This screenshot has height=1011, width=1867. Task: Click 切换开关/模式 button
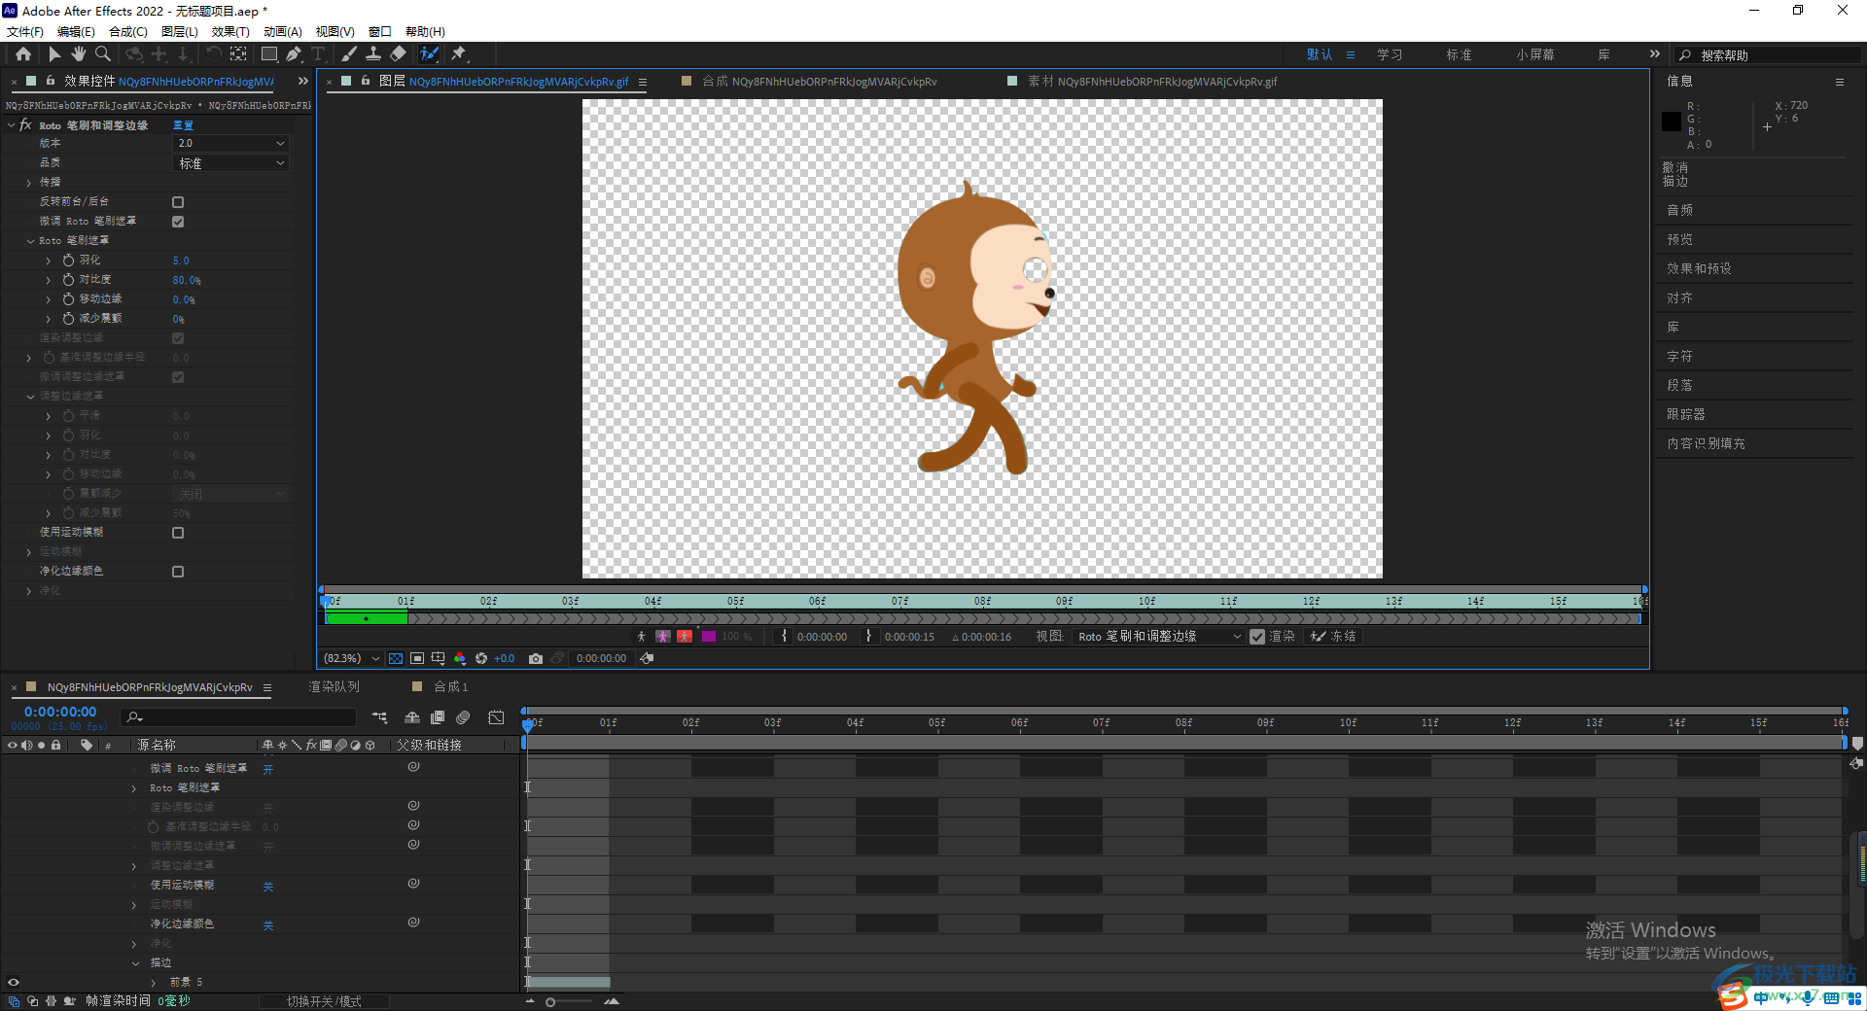tap(324, 1001)
